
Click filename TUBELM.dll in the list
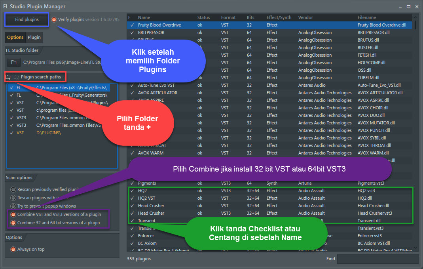pyautogui.click(x=368, y=78)
